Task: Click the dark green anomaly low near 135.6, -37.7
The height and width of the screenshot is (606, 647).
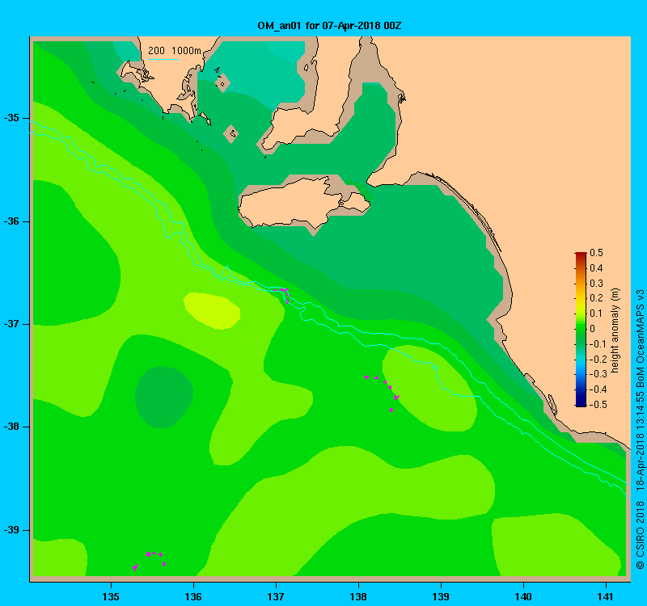Action: coord(164,397)
